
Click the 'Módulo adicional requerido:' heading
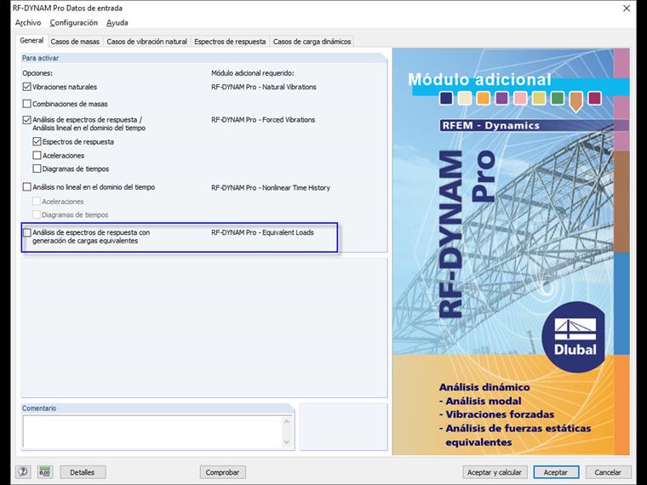(253, 73)
